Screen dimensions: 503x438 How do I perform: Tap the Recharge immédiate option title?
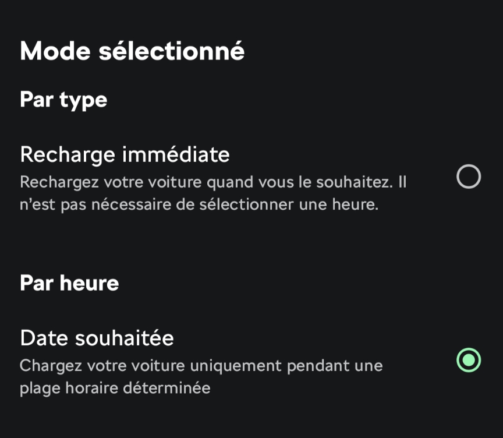125,155
